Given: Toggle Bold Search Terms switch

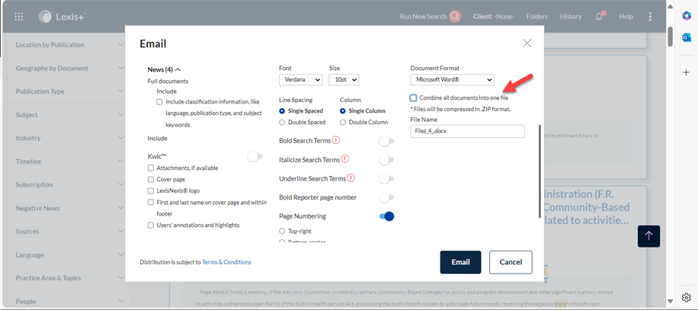Looking at the screenshot, I should (386, 142).
